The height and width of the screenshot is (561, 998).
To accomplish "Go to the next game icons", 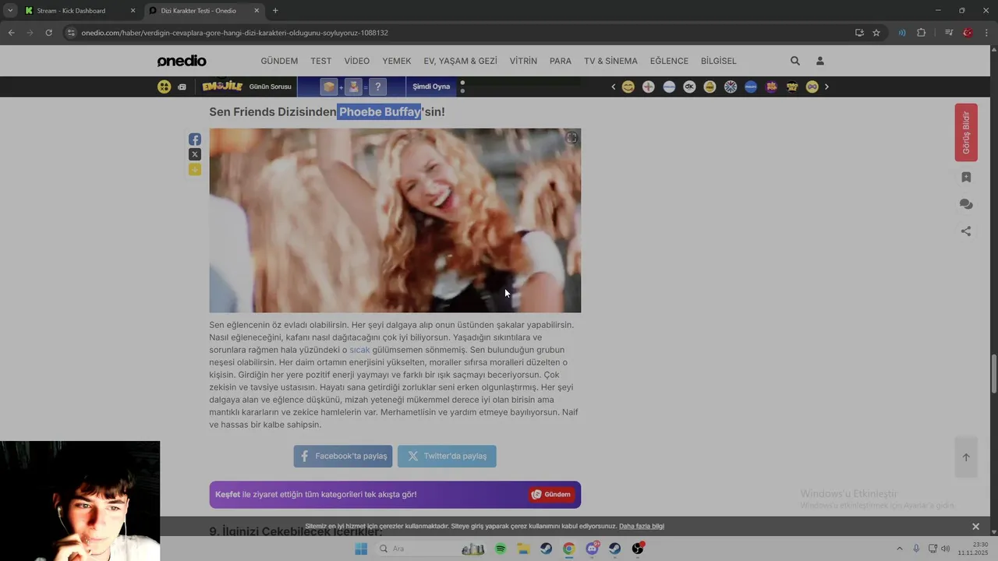I will 826,86.
